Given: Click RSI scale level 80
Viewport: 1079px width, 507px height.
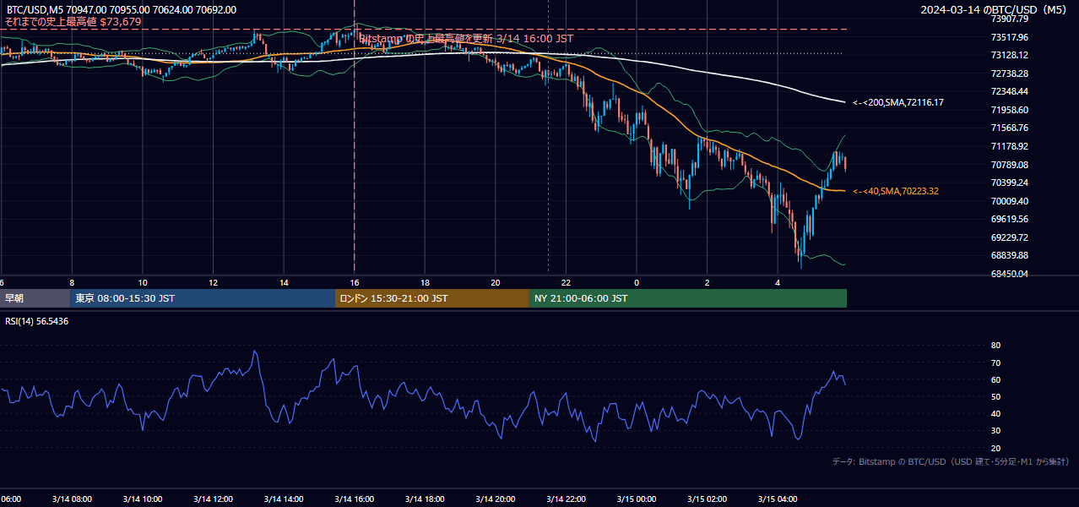Looking at the screenshot, I should [x=995, y=346].
